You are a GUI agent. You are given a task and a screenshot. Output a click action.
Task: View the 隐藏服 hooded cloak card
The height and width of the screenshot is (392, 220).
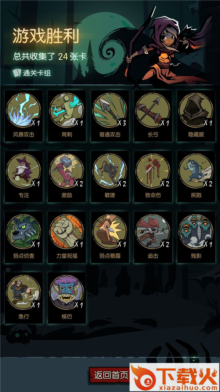tap(196, 116)
